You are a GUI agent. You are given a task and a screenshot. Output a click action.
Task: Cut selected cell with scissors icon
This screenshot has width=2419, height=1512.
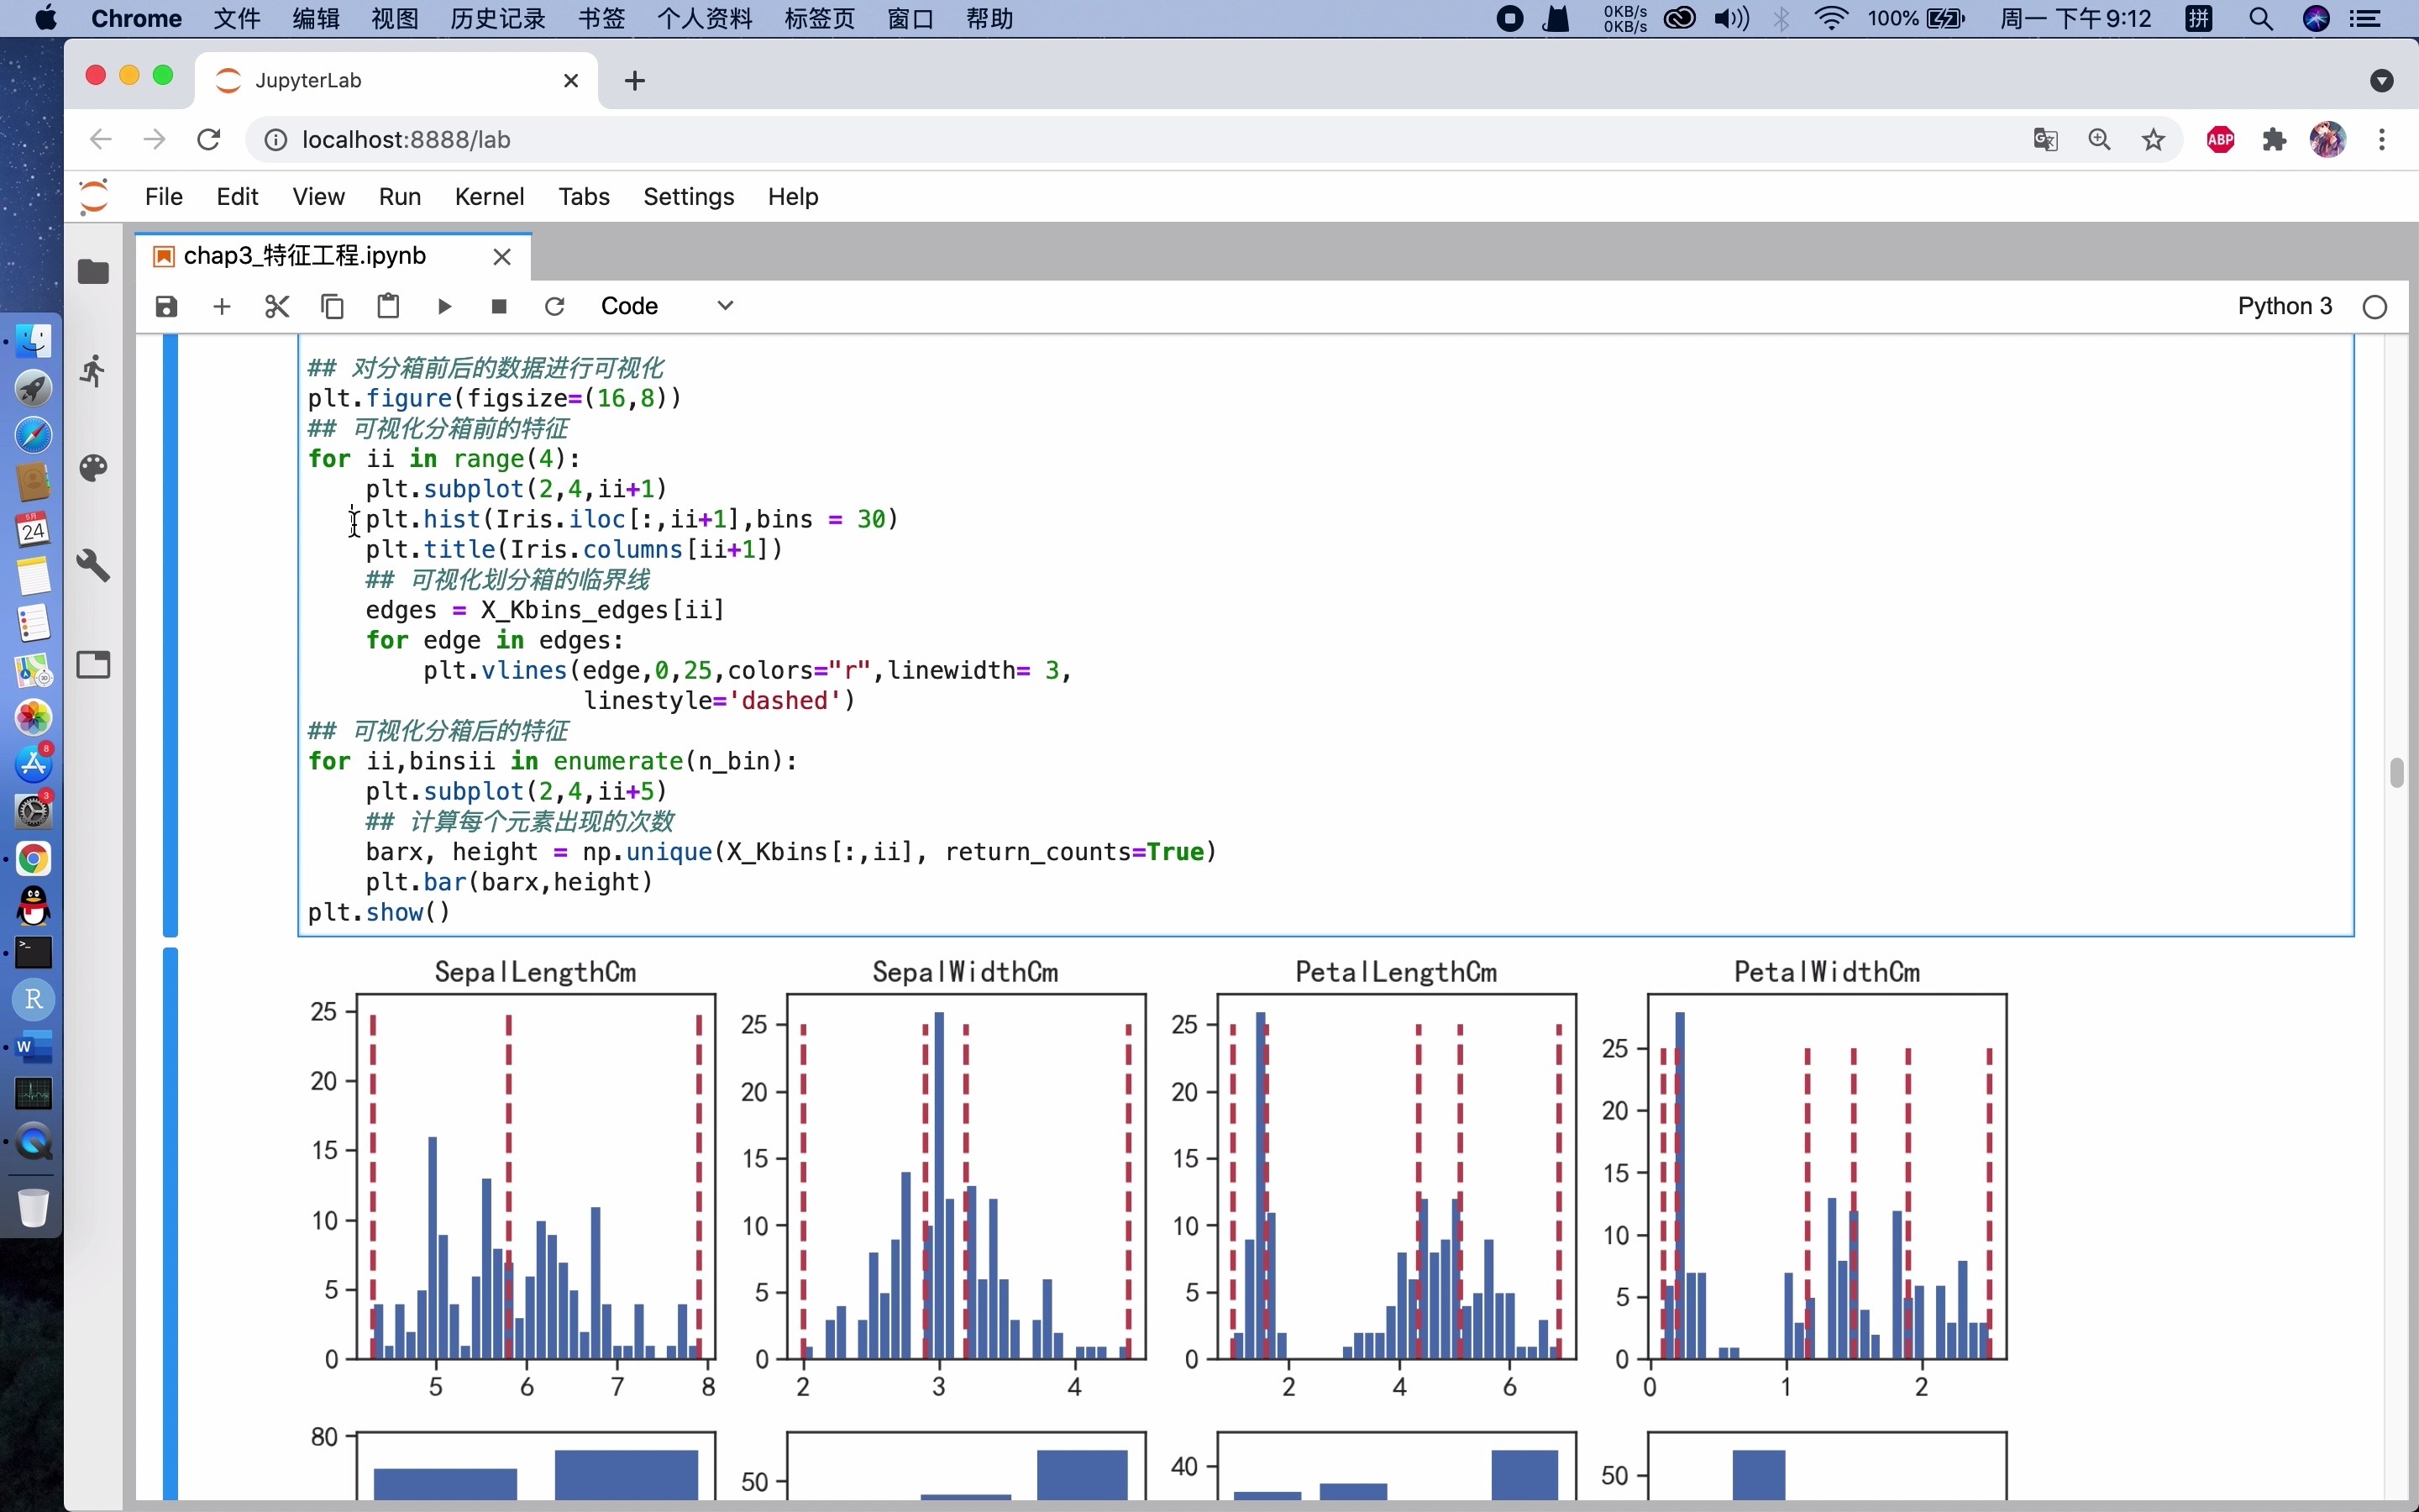click(277, 306)
